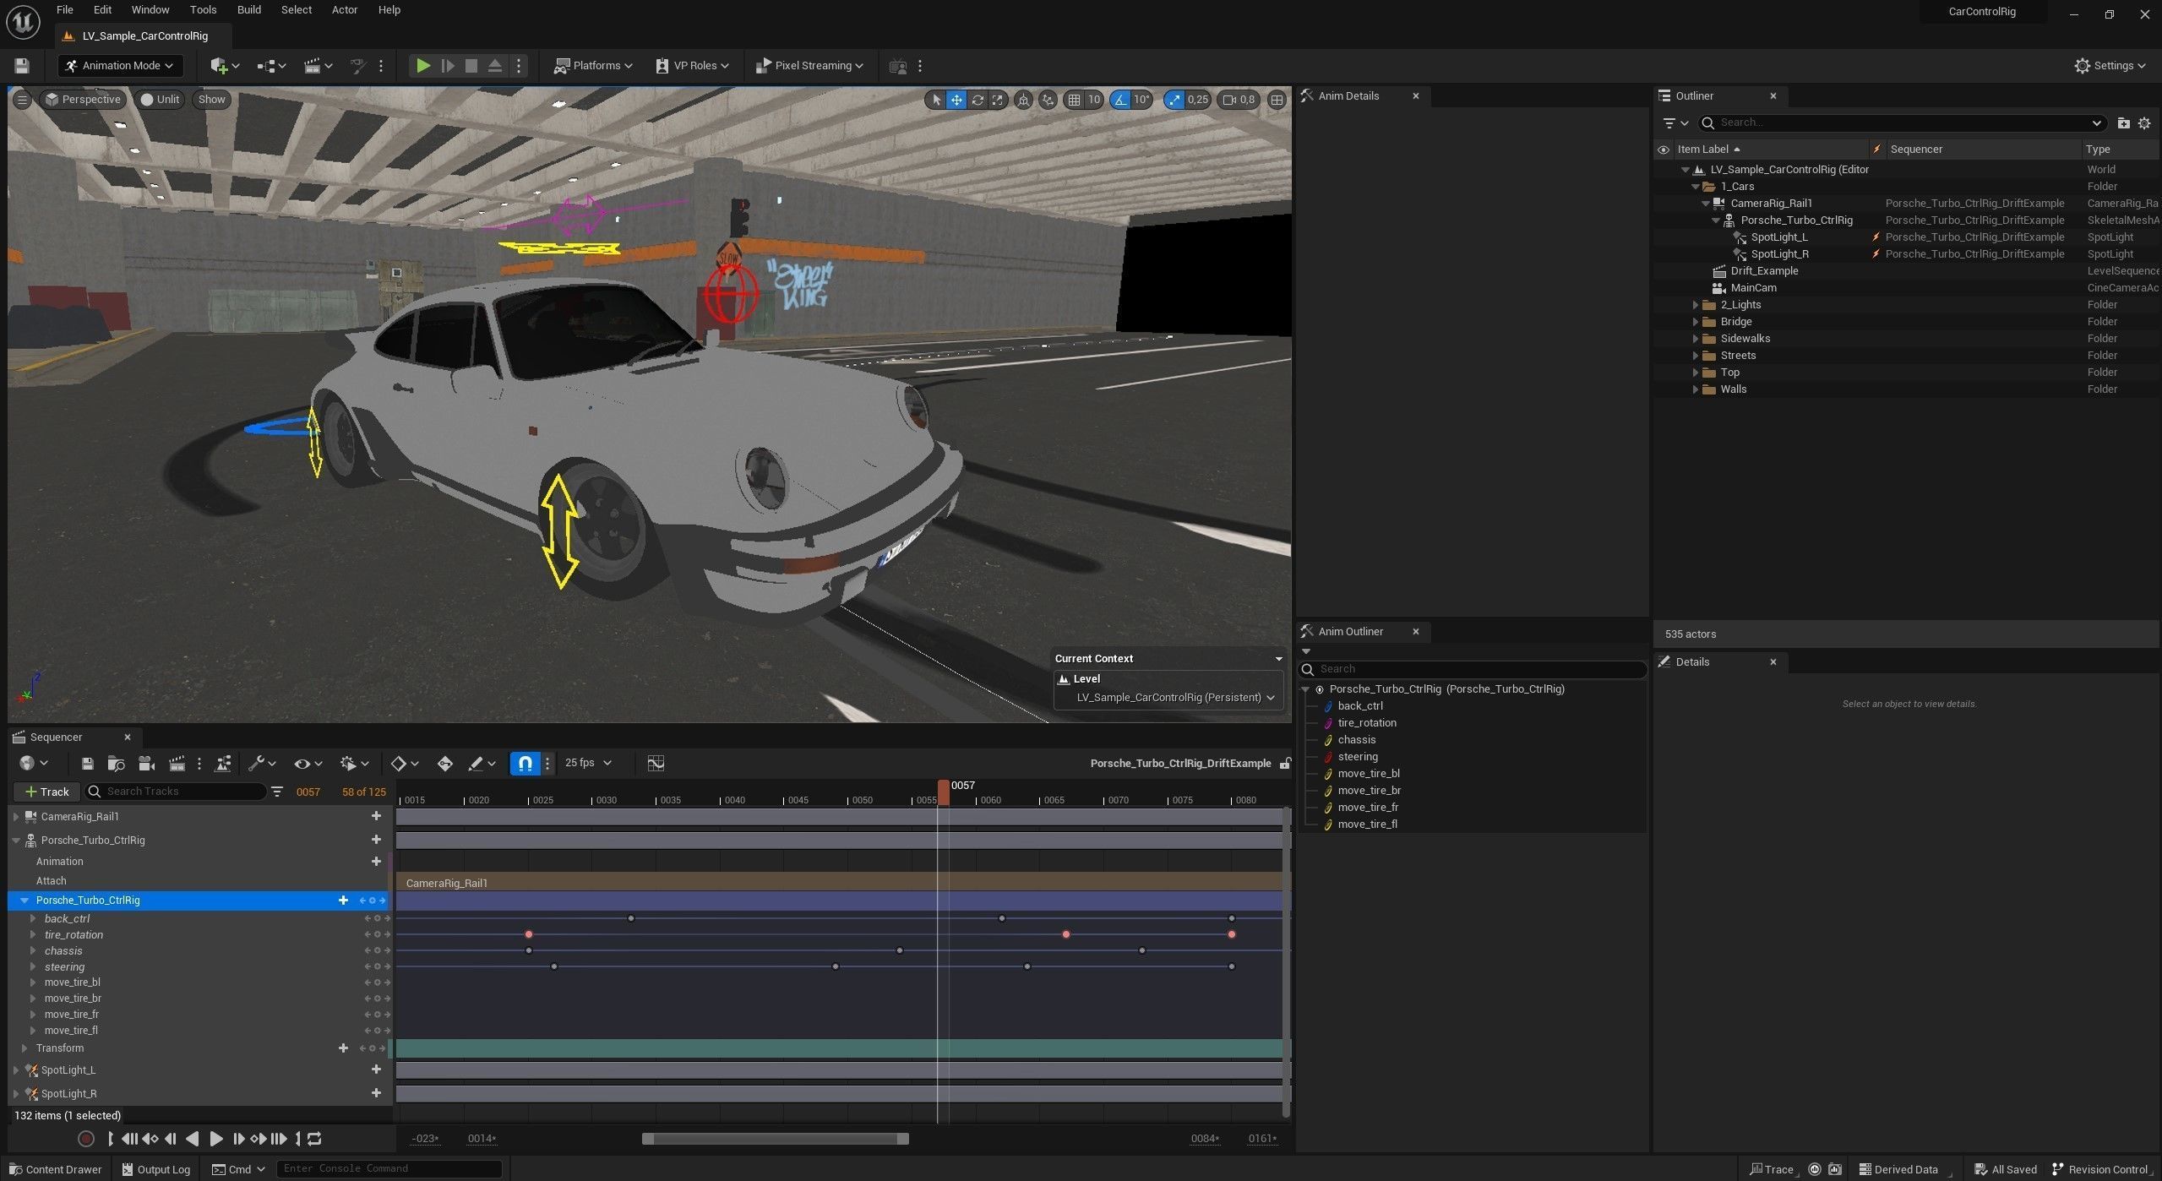Click the Outliner create folder icon

[x=2123, y=122]
